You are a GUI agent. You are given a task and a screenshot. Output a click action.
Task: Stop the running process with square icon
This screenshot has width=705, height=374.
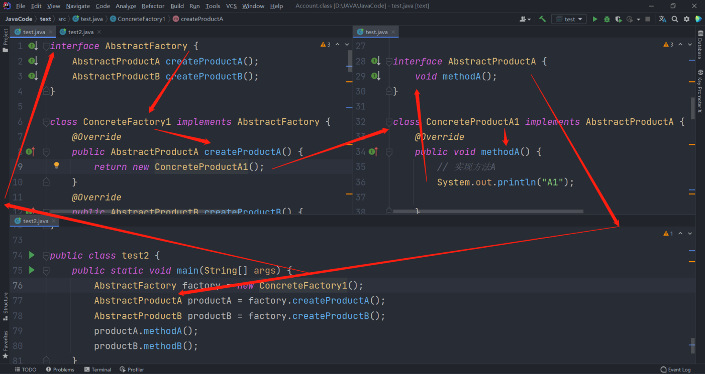648,19
